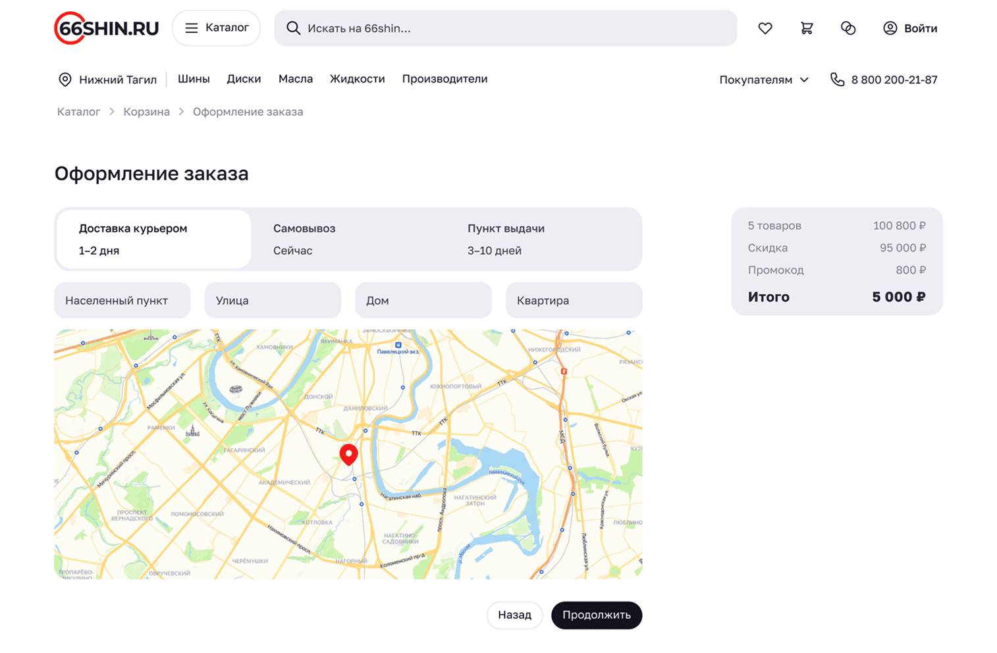
Task: Click the red marker on the map
Action: (348, 454)
